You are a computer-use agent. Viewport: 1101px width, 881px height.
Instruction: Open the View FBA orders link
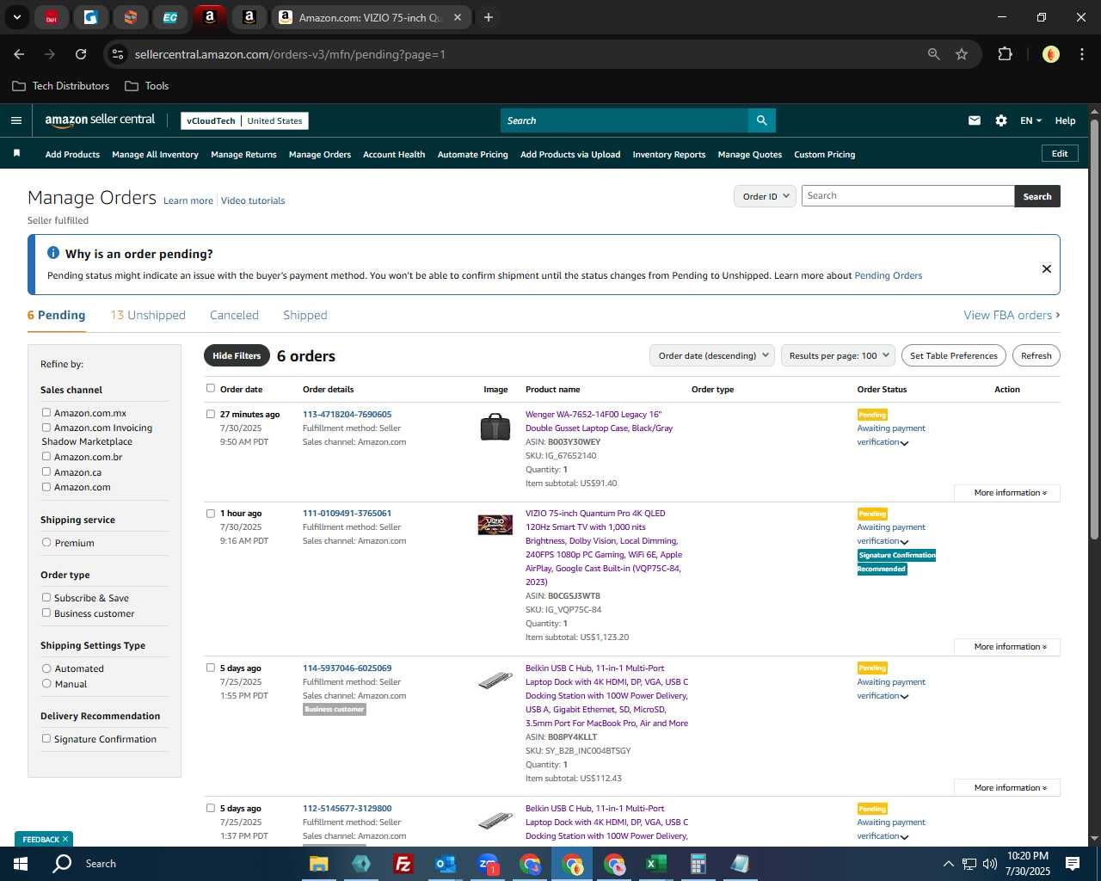pos(1012,315)
